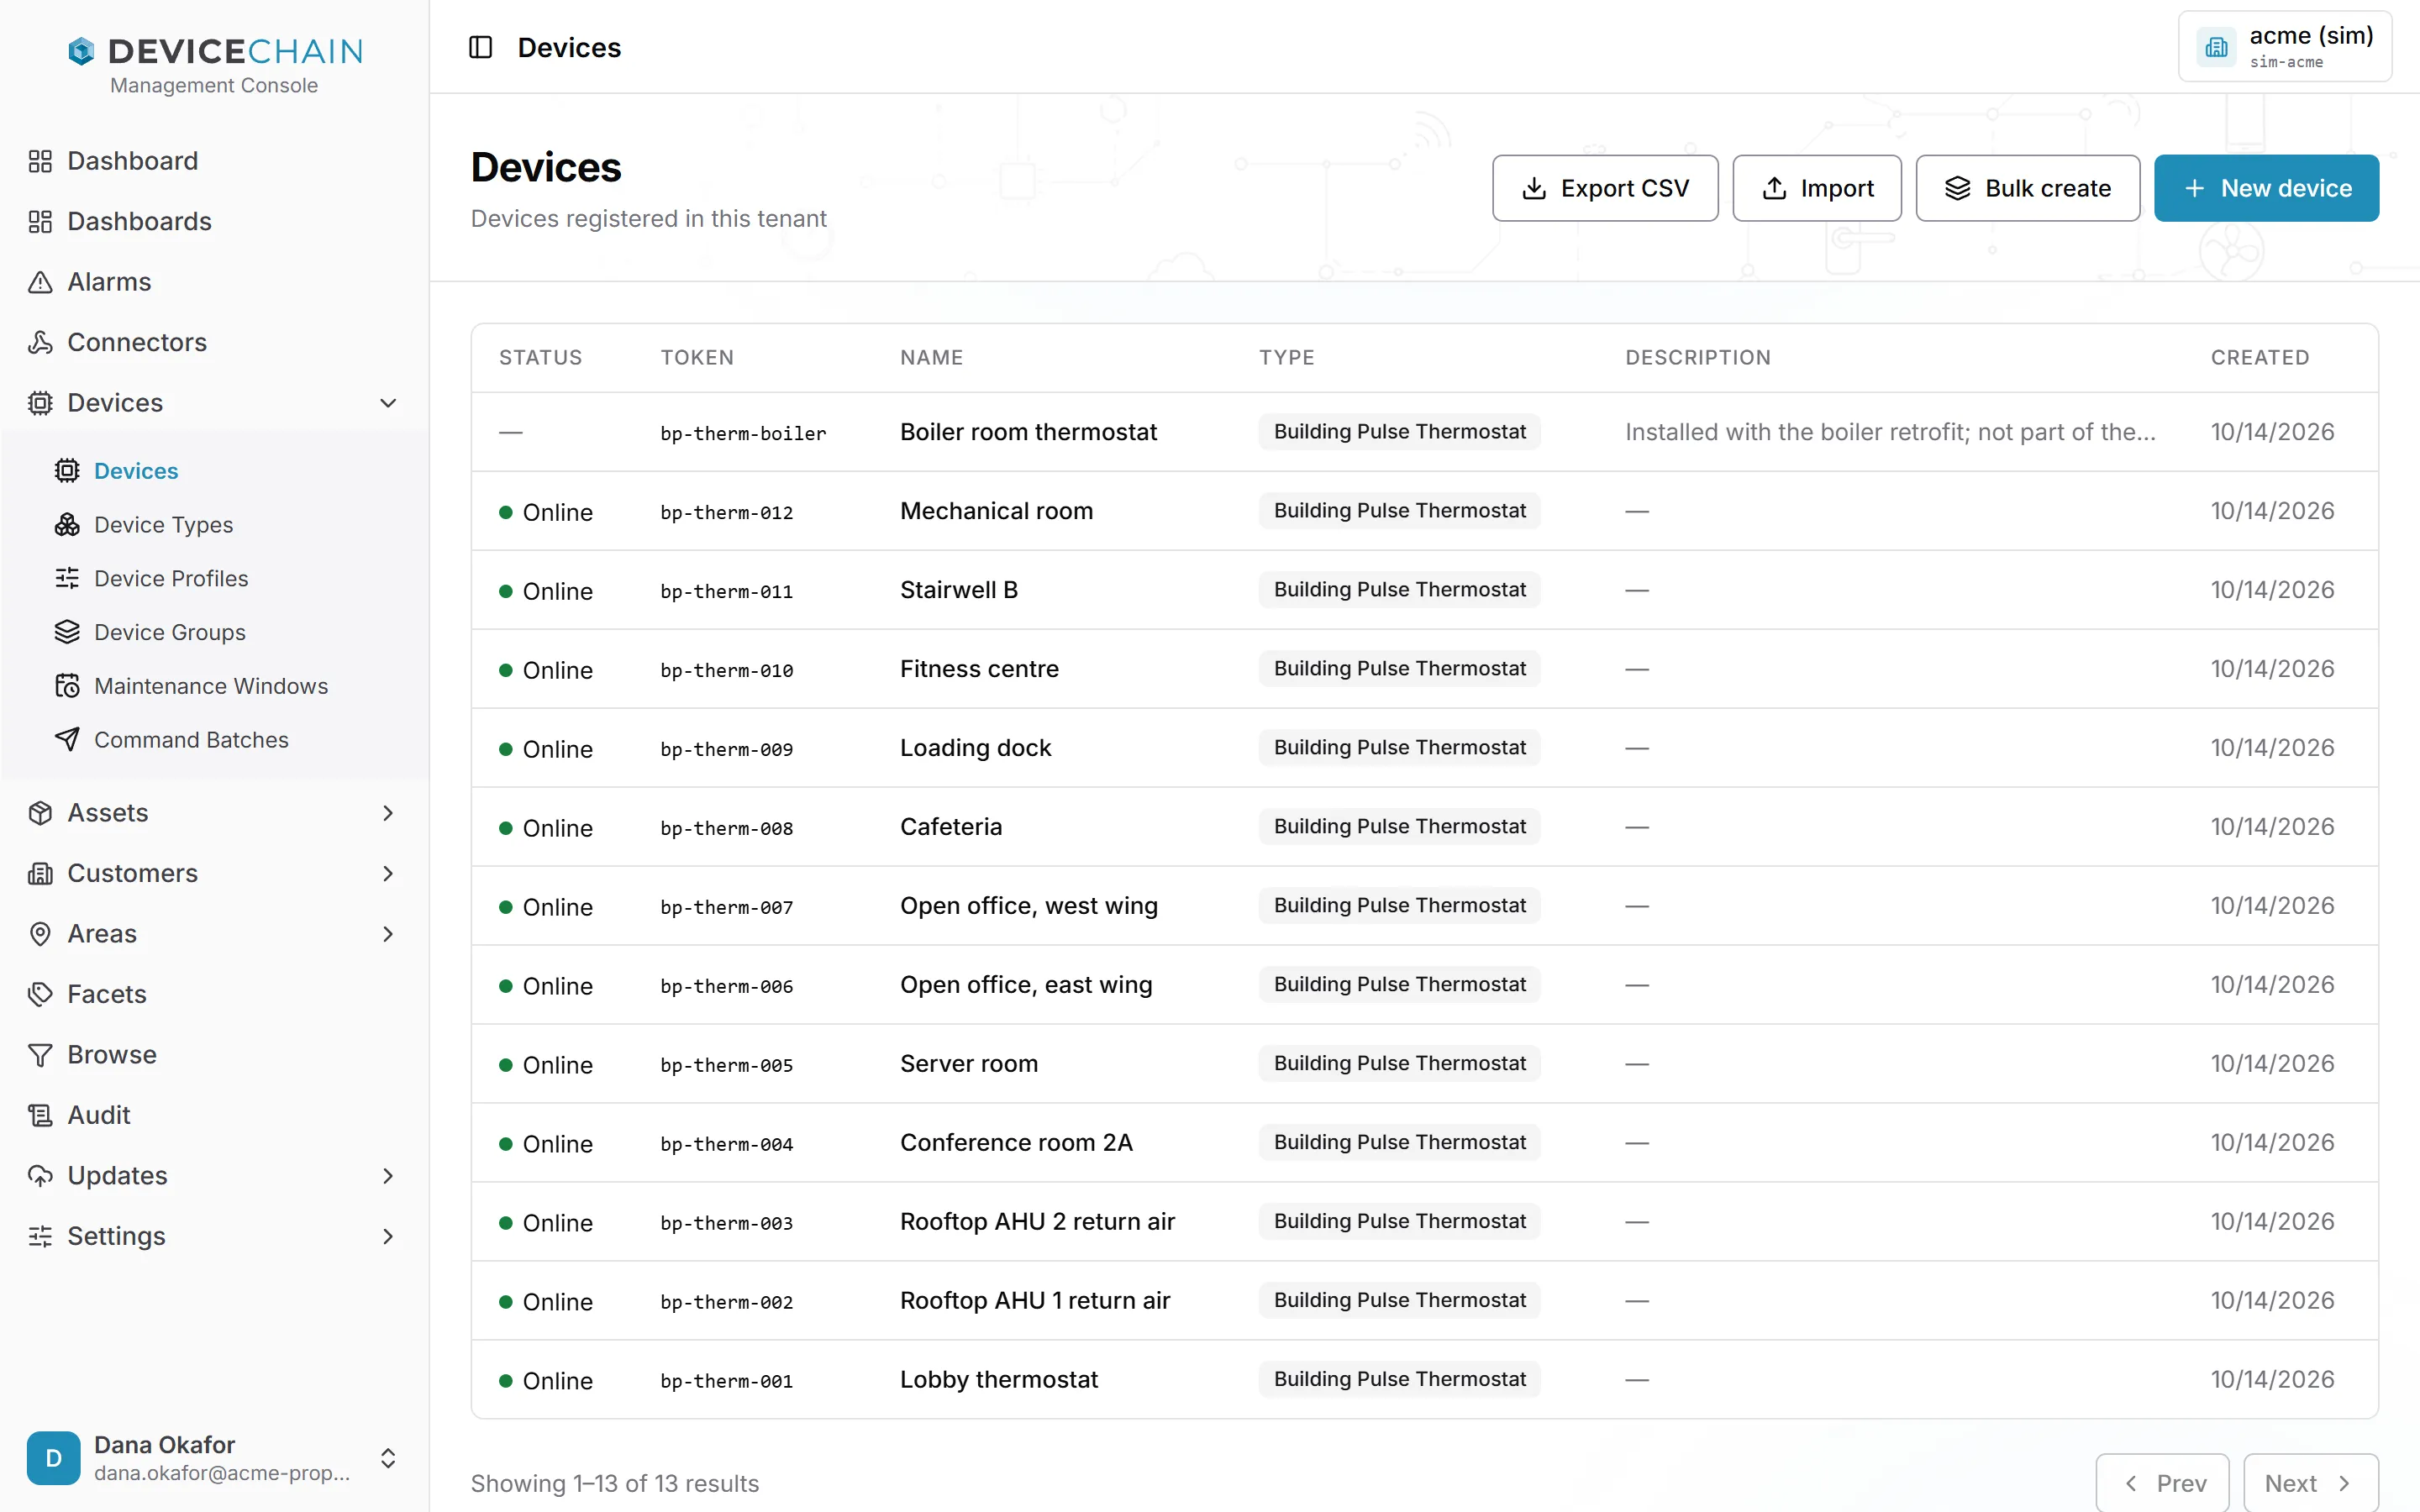Click the Dana Okafor avatar

(54, 1458)
